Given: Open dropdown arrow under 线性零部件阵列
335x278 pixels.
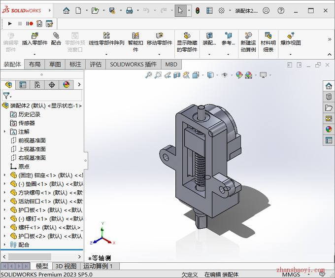Looking at the screenshot, I should [x=106, y=55].
